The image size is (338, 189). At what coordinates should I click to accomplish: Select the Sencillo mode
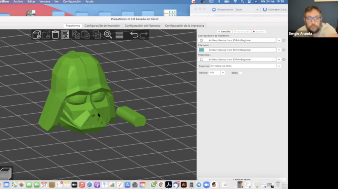(224, 31)
